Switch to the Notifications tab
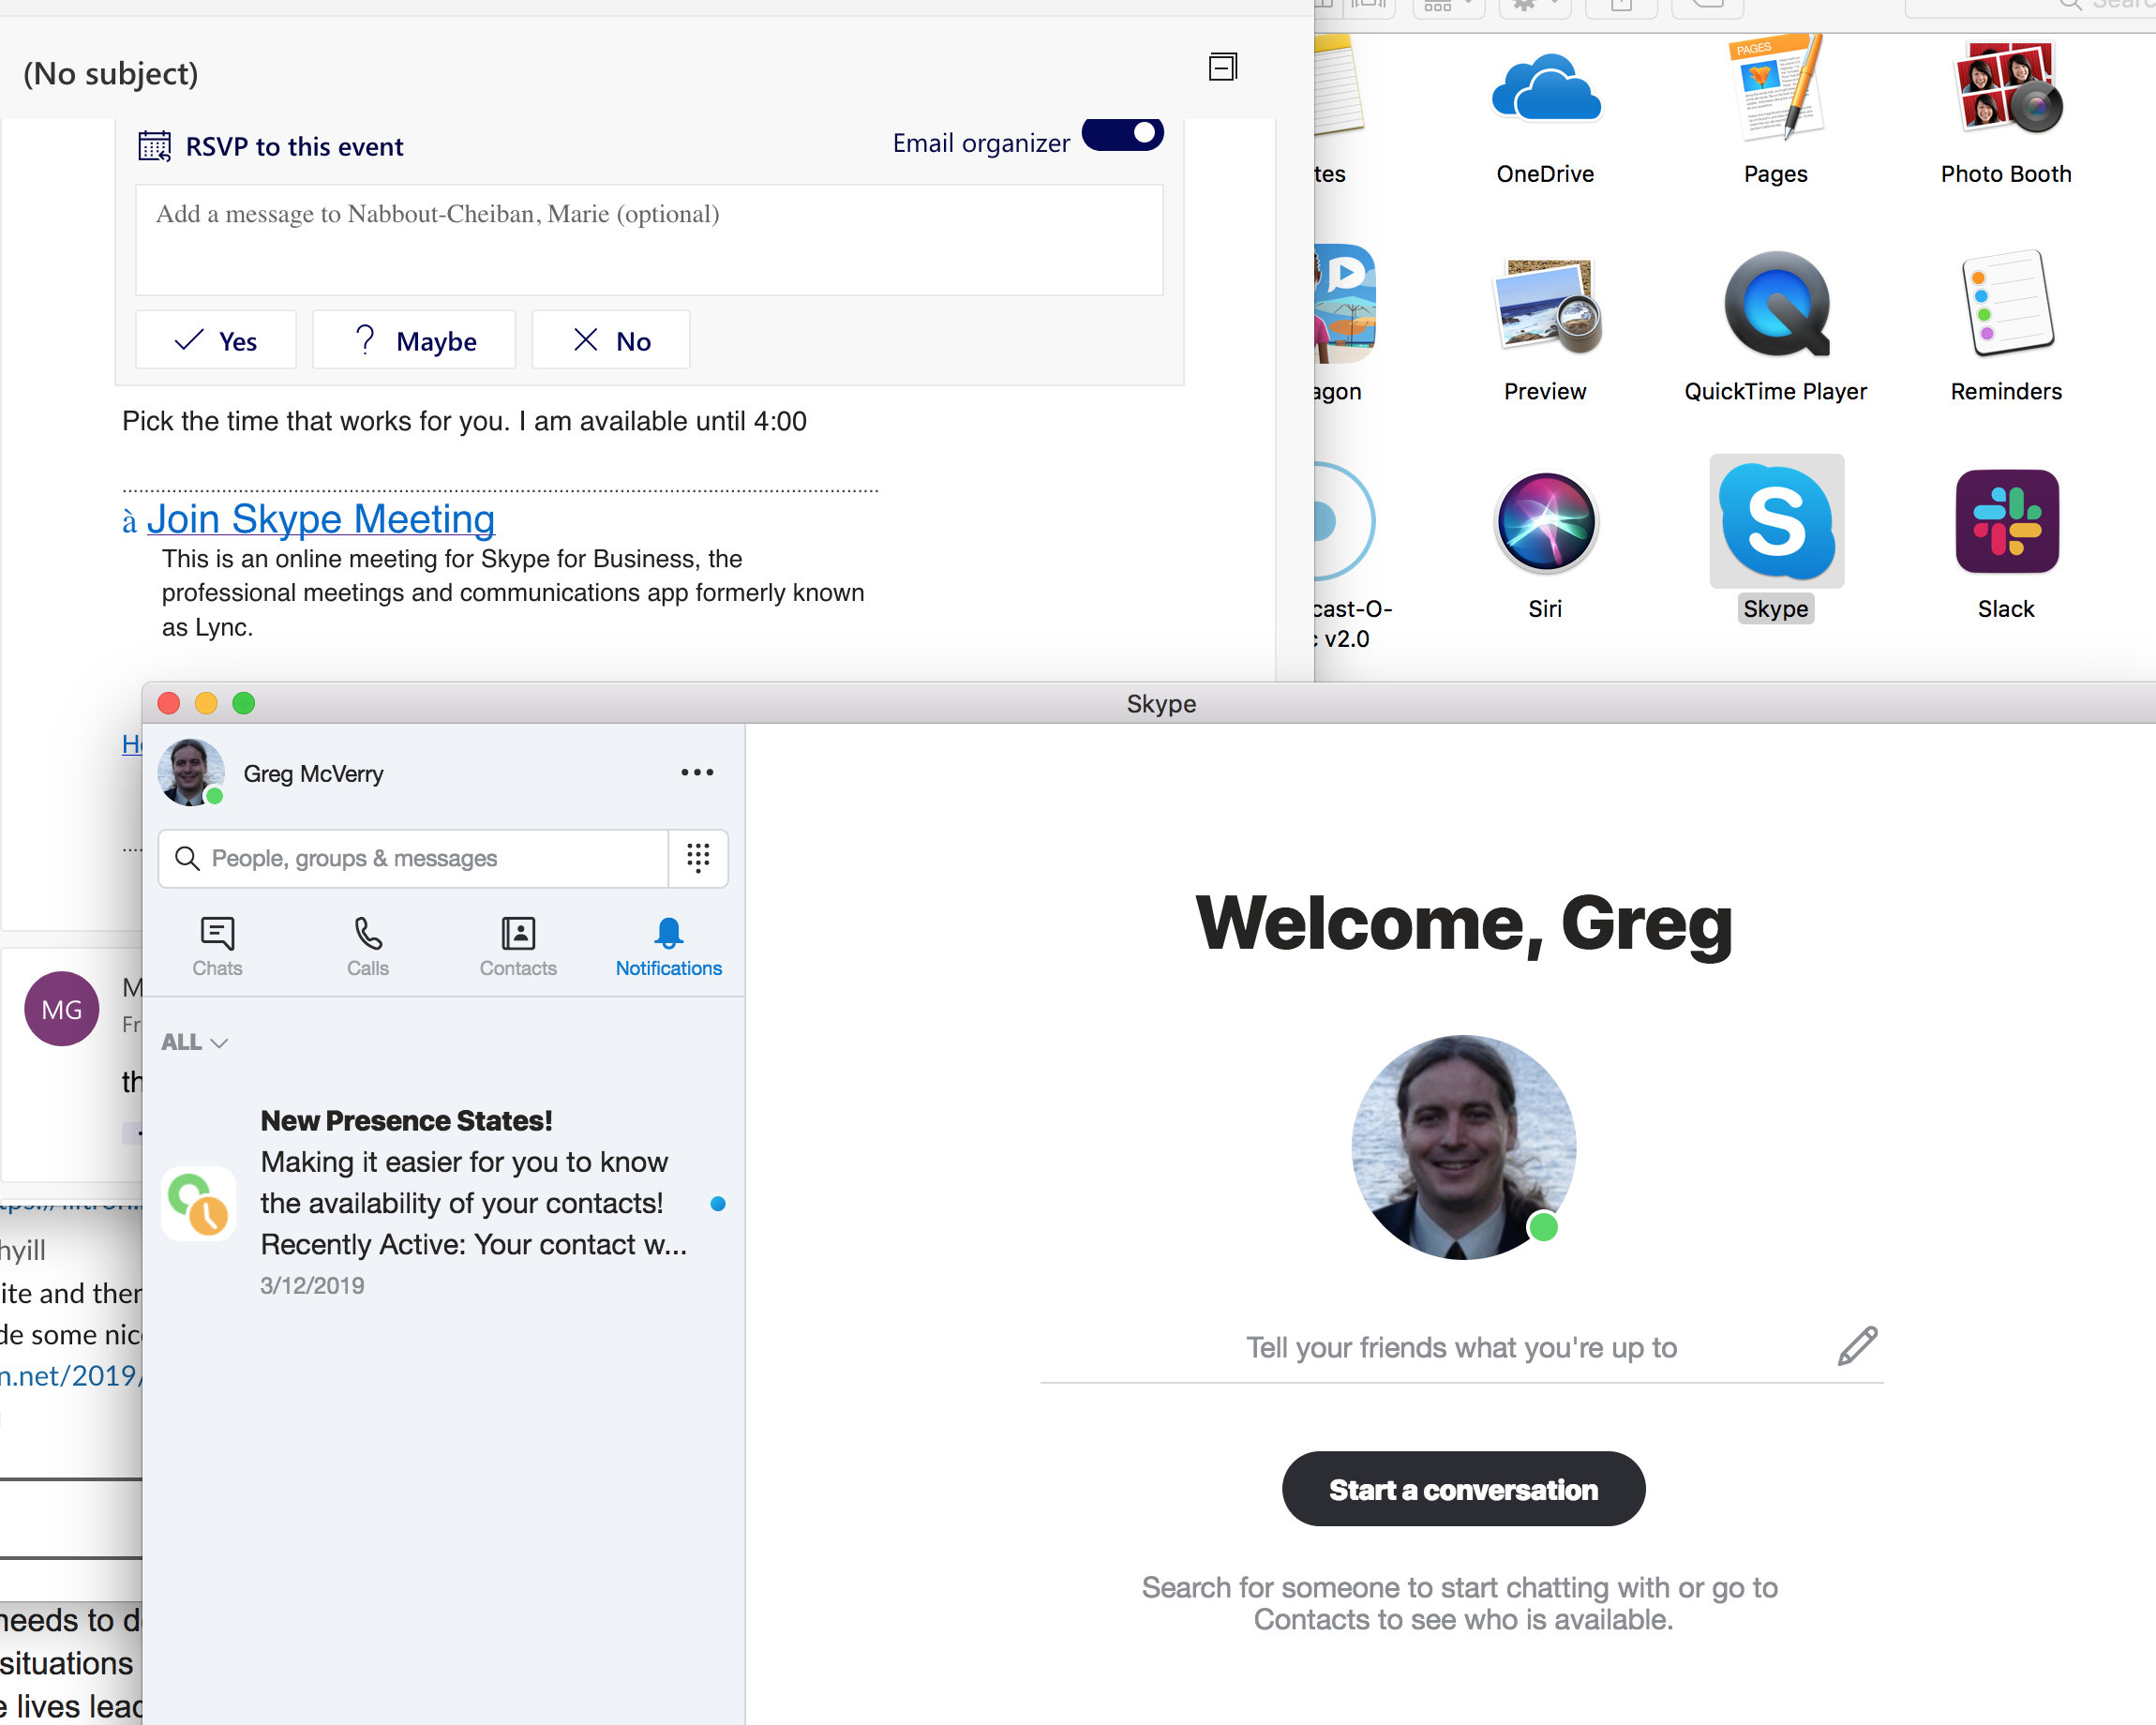Screen dimensions: 2156x1725 point(668,946)
